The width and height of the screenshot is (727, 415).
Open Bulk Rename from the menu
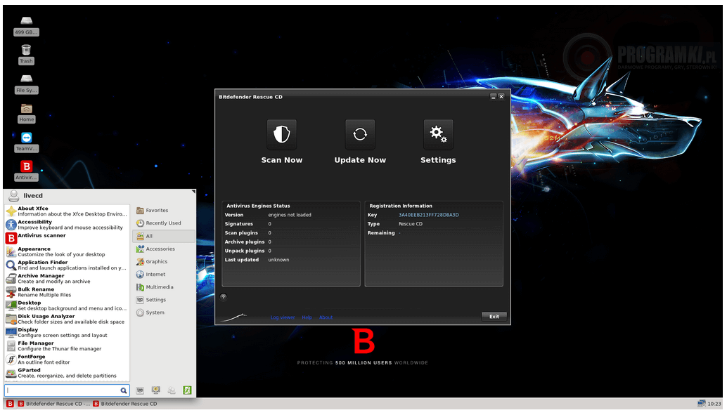(67, 292)
